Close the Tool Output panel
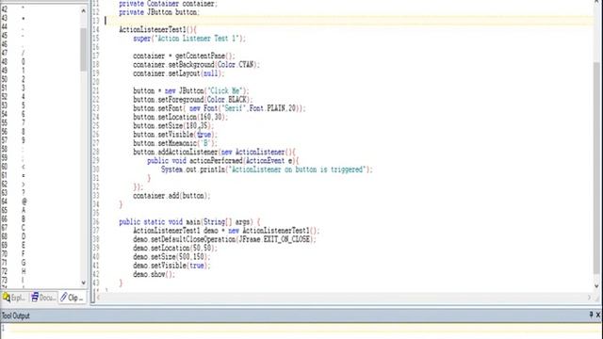 coord(598,315)
